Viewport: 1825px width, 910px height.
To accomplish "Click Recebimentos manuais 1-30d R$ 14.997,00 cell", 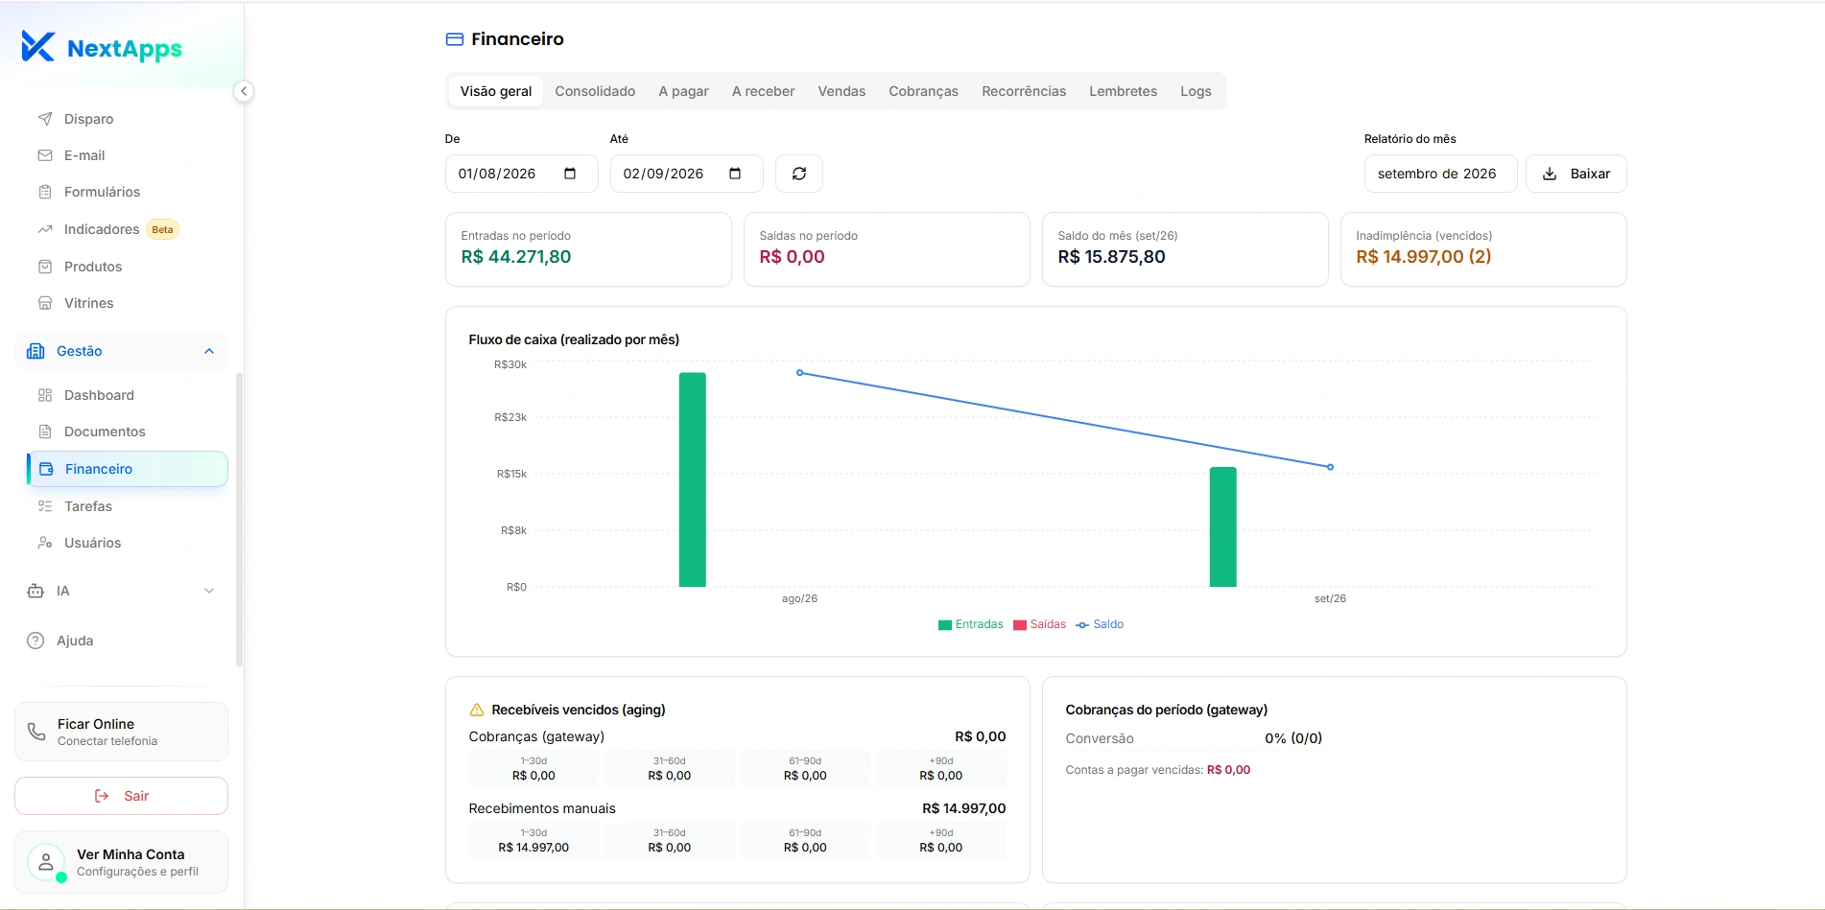I will click(533, 841).
